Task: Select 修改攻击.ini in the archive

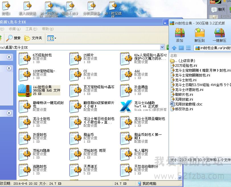Action: (x=182, y=109)
